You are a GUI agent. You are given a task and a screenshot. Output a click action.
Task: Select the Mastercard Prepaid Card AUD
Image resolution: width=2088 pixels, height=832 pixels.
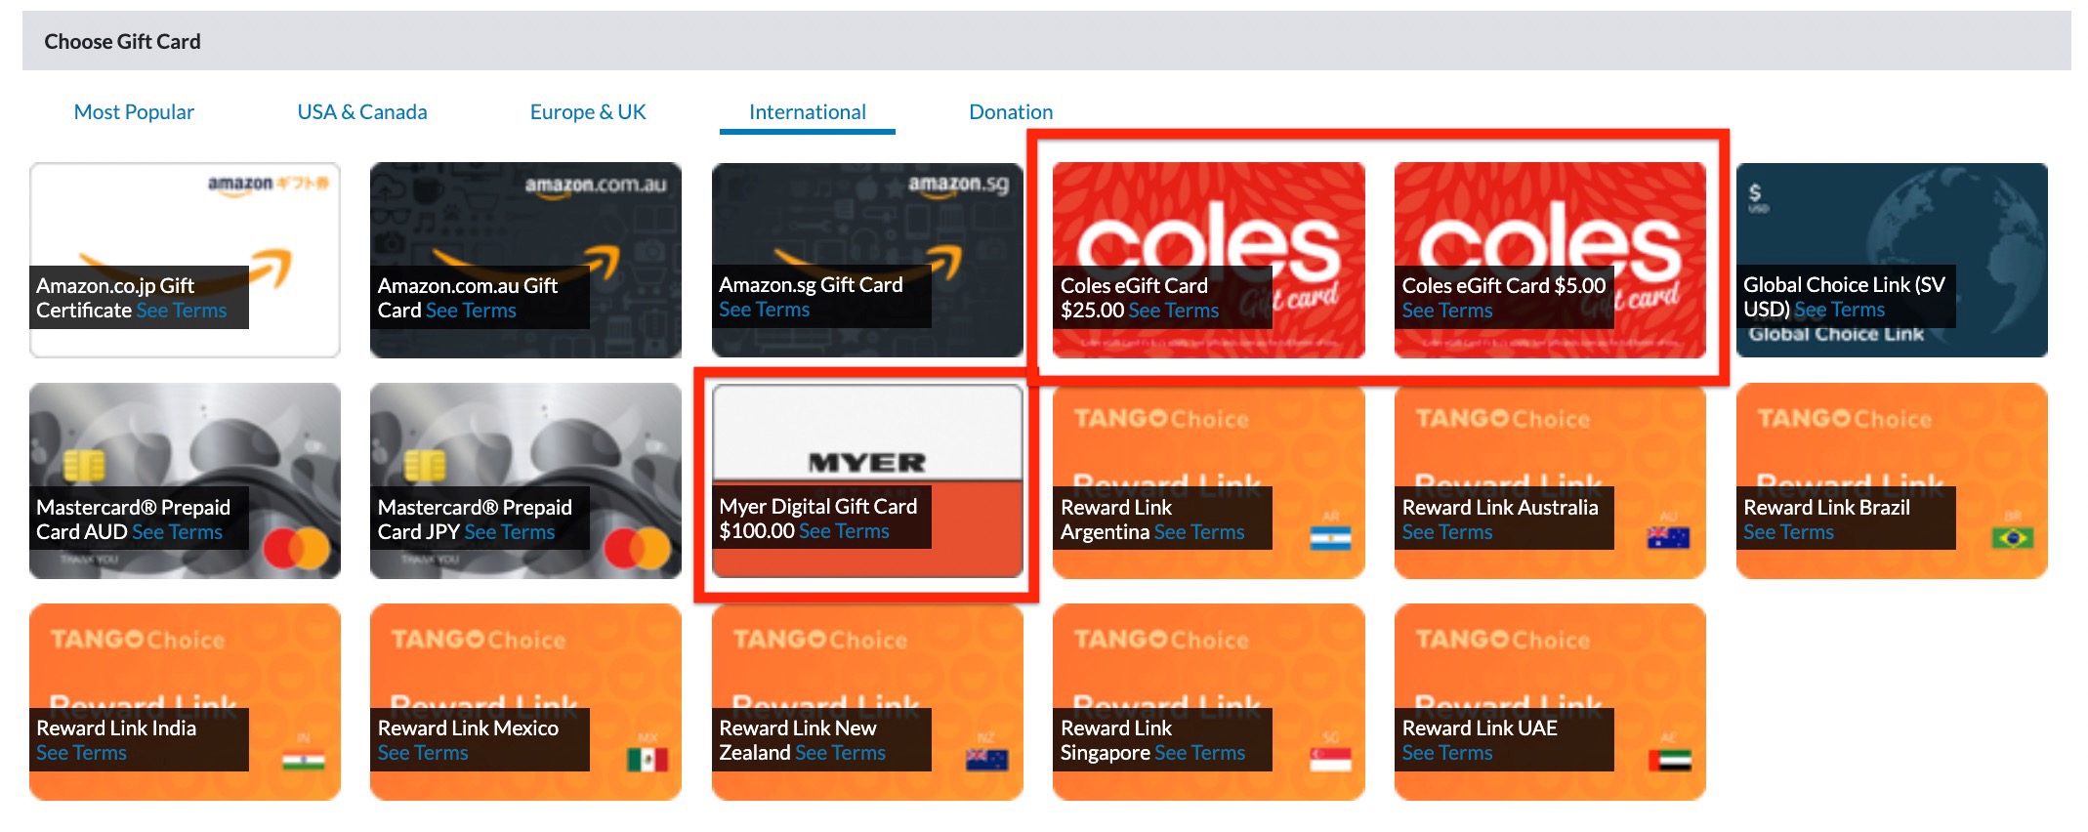coord(185,480)
